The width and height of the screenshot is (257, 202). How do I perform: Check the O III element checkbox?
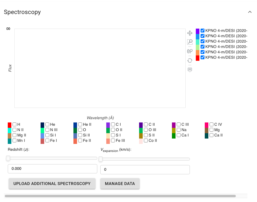click(146, 130)
